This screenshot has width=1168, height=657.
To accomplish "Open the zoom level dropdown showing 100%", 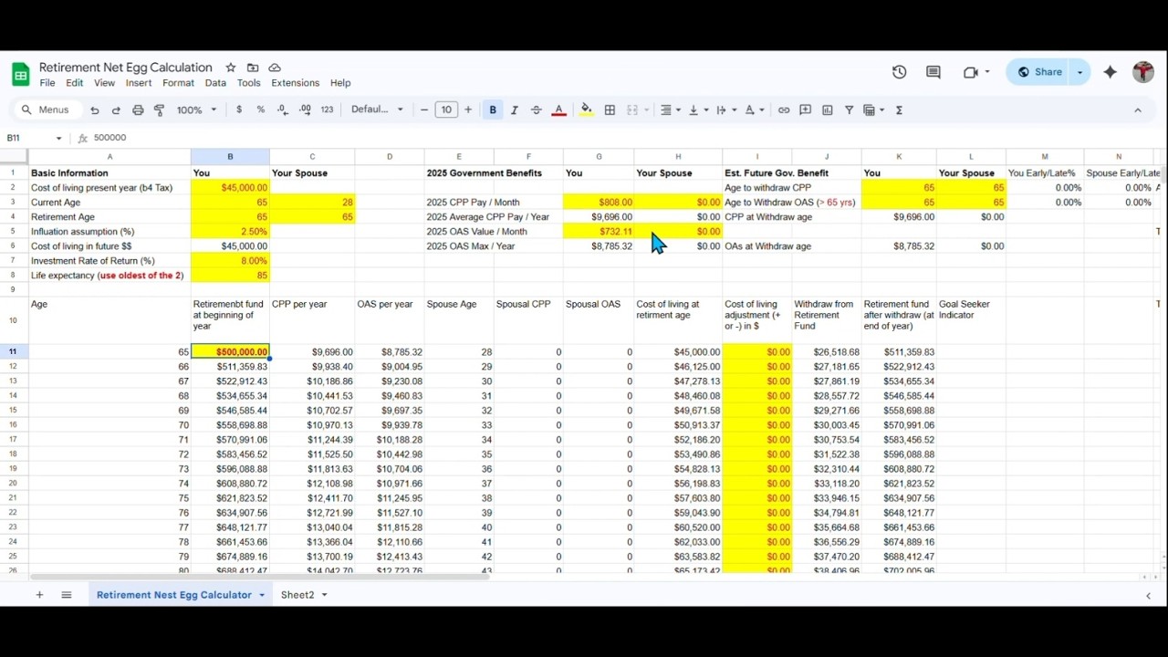I will click(197, 110).
